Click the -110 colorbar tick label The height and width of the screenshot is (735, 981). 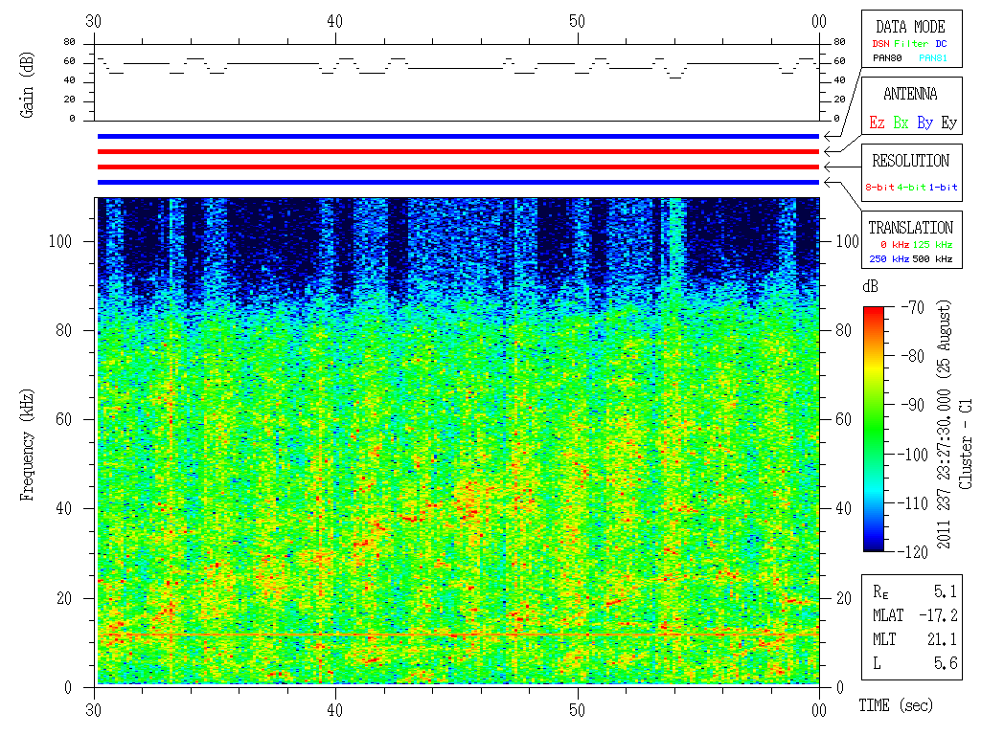click(912, 502)
